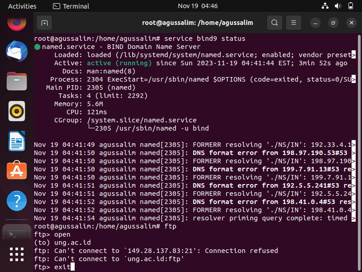Open the Files manager in dock
The height and width of the screenshot is (272, 362).
tap(17, 81)
